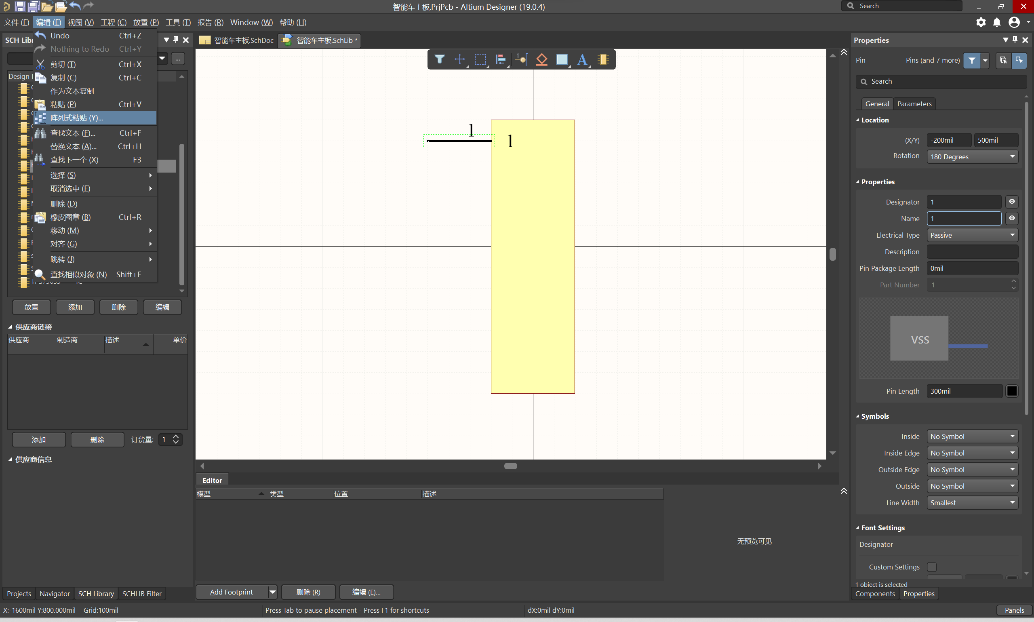This screenshot has height=622, width=1034.
Task: Toggle Name visibility eye icon
Action: (1011, 218)
